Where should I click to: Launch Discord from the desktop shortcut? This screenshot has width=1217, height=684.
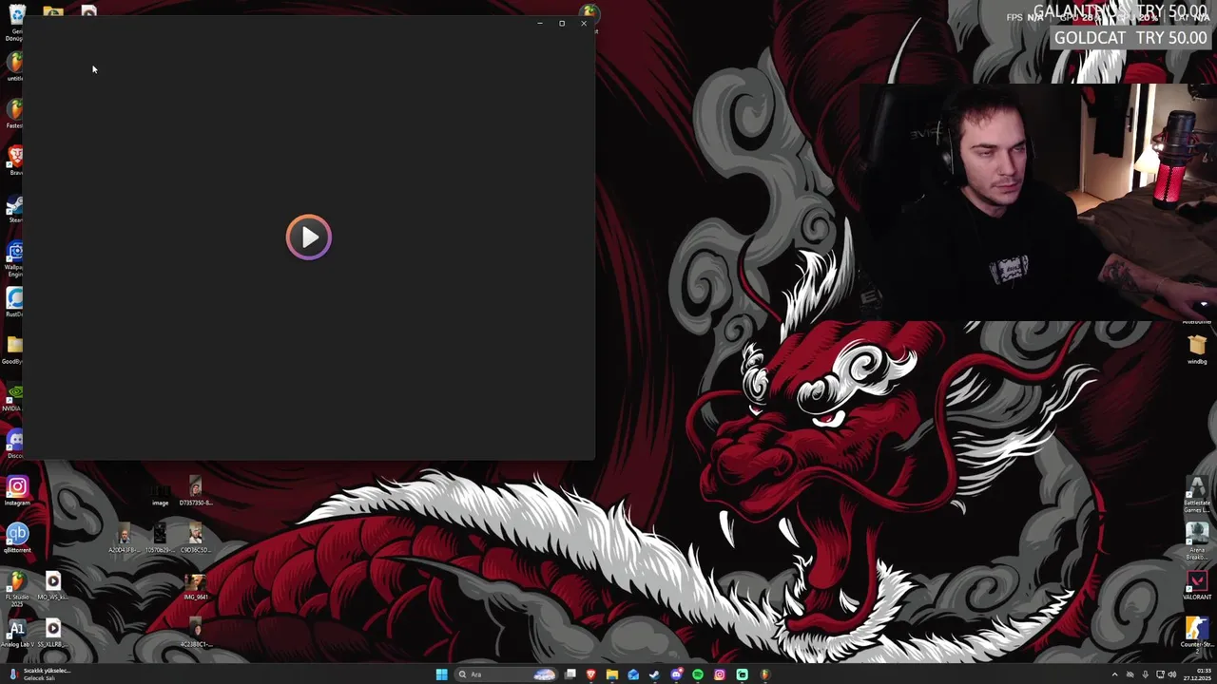[15, 444]
